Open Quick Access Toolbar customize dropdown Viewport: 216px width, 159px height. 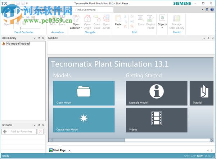[27, 3]
